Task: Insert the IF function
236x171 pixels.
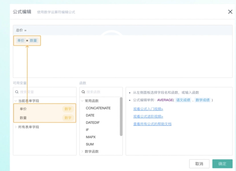Action: (x=87, y=130)
